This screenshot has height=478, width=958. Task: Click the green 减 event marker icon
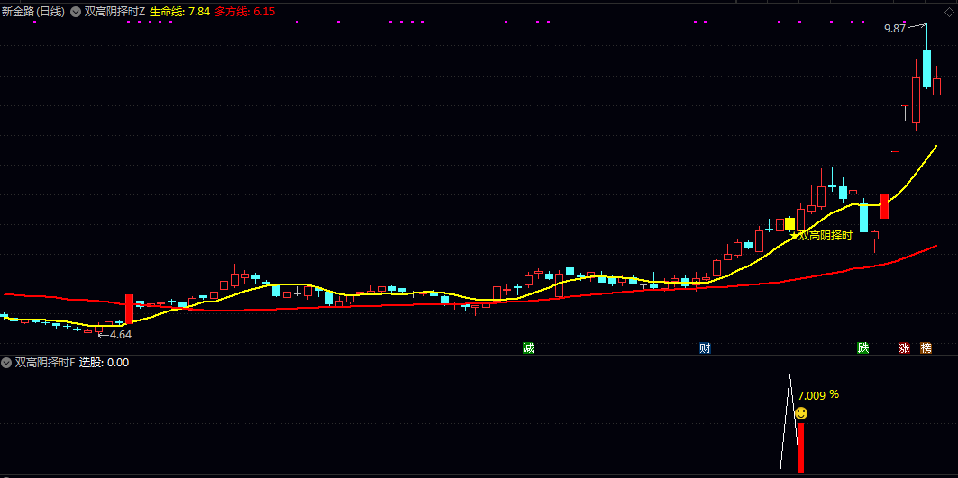point(528,348)
